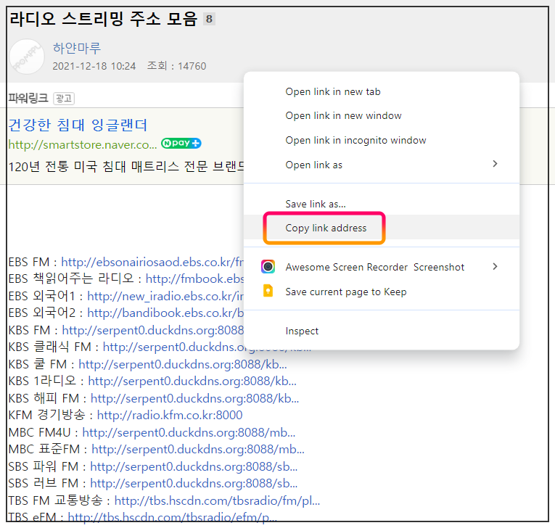
Task: Expand the arrow next to Open link as
Action: pos(496,164)
